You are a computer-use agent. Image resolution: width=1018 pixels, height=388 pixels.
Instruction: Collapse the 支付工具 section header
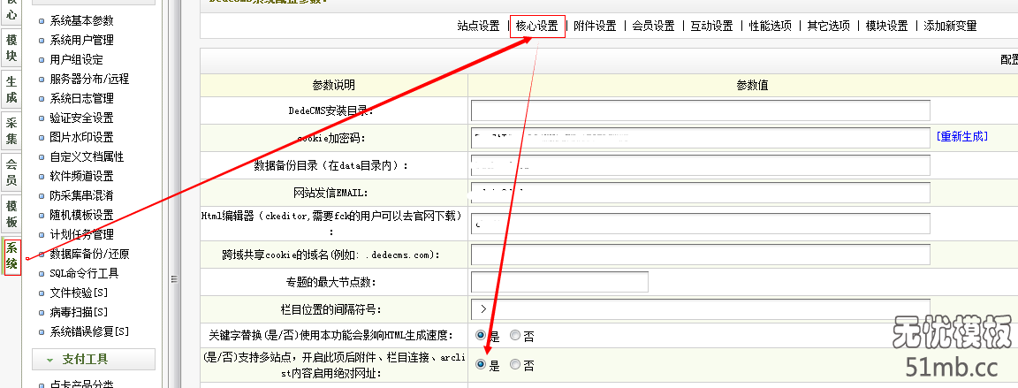(x=94, y=360)
